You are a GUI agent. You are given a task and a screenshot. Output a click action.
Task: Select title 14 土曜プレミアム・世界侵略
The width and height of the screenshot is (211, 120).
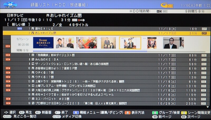tap(107, 86)
